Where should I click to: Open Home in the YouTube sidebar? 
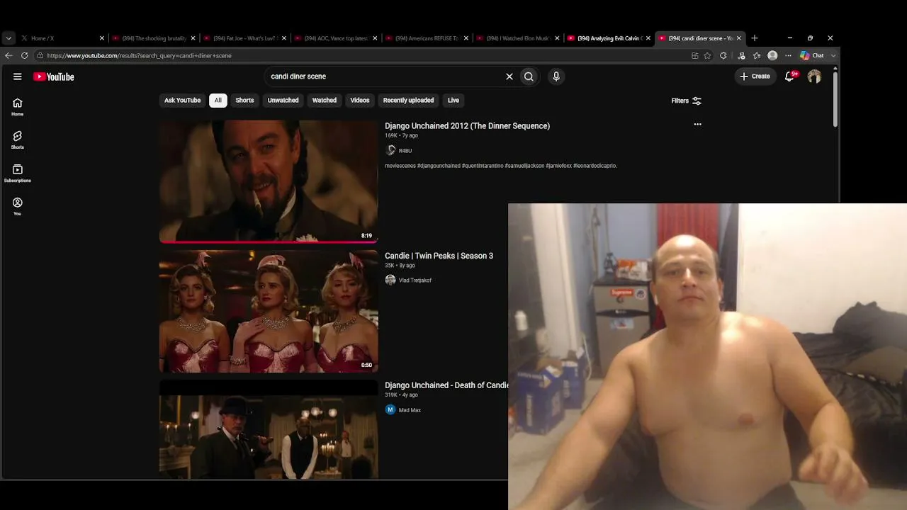18,107
